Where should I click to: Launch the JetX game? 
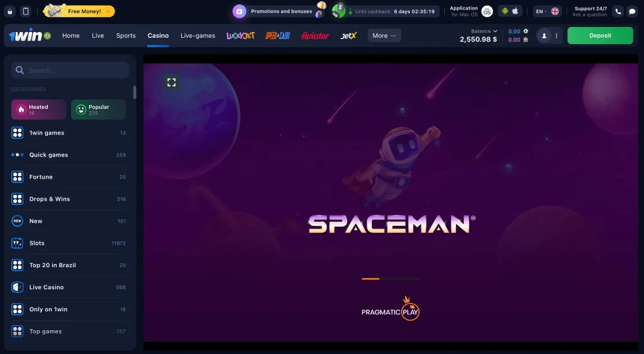coord(348,36)
